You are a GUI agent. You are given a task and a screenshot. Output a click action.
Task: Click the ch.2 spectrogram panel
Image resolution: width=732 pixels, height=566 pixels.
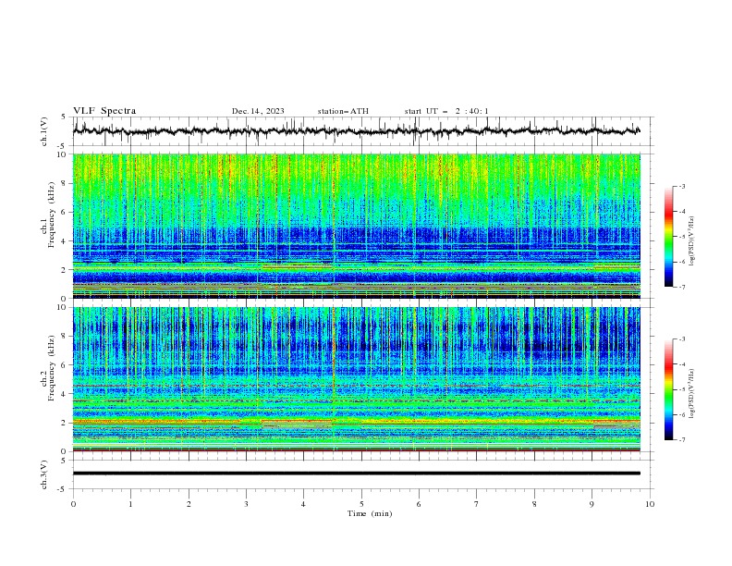[x=357, y=379]
